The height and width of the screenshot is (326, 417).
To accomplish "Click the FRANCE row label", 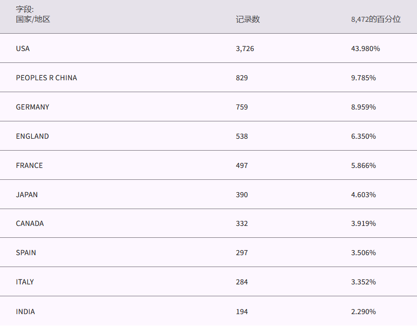I will pos(29,165).
